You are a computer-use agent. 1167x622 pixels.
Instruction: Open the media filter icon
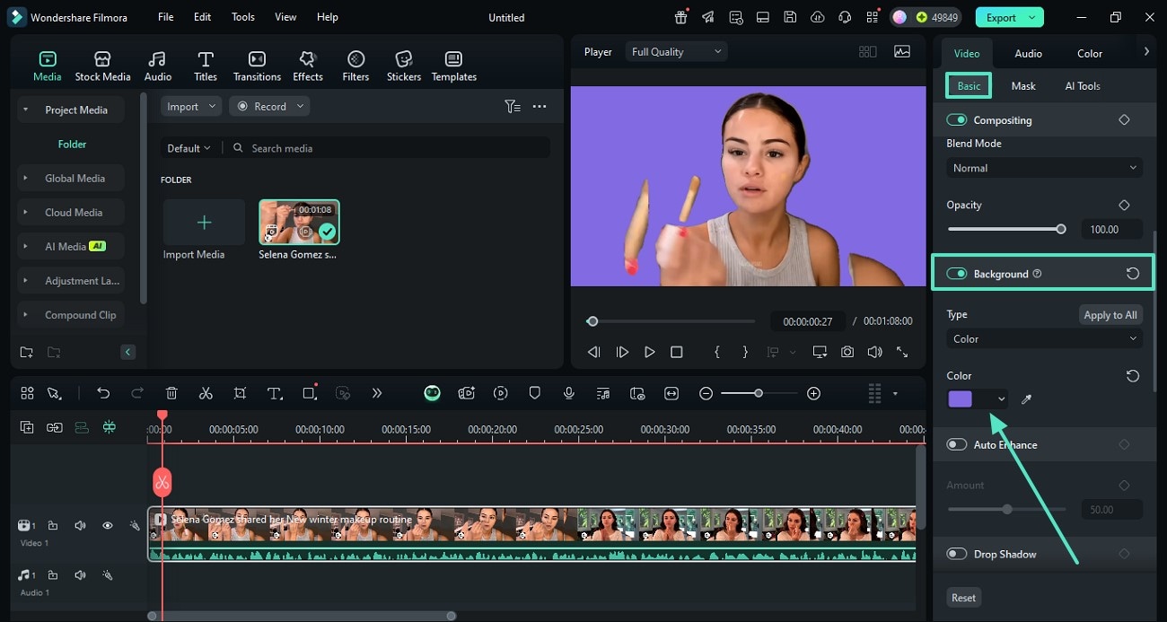click(512, 106)
